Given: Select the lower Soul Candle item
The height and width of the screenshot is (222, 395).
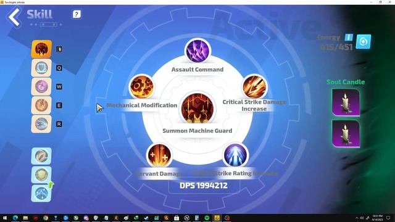Looking at the screenshot, I should coord(346,134).
